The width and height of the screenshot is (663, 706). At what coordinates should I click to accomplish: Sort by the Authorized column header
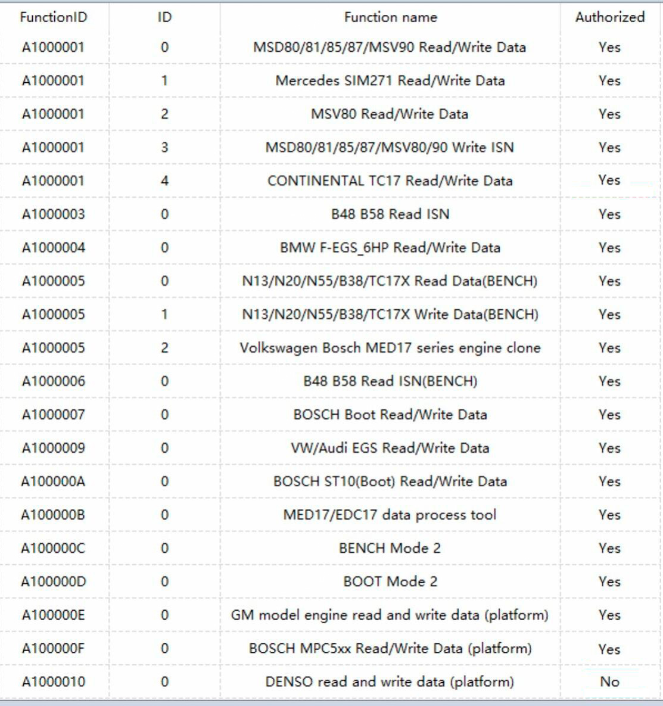coord(609,17)
